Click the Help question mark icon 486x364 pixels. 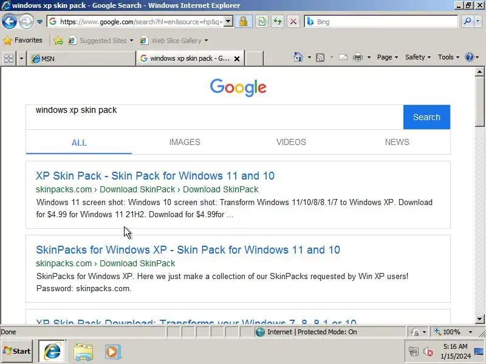(470, 57)
